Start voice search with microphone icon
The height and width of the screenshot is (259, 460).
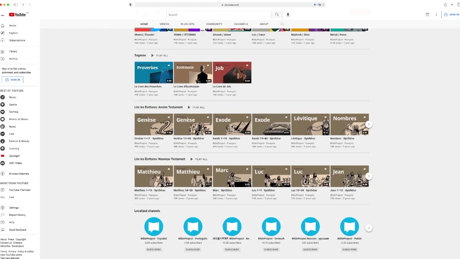pos(288,15)
